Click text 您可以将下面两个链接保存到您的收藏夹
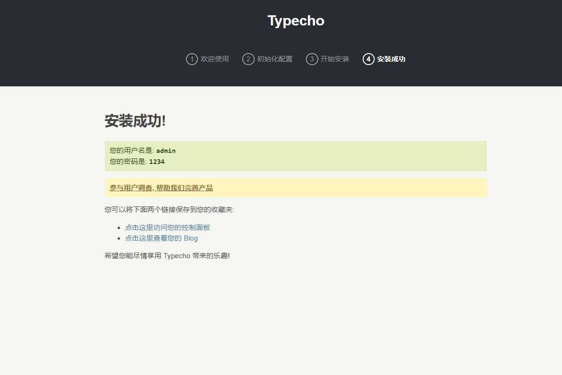 [169, 210]
